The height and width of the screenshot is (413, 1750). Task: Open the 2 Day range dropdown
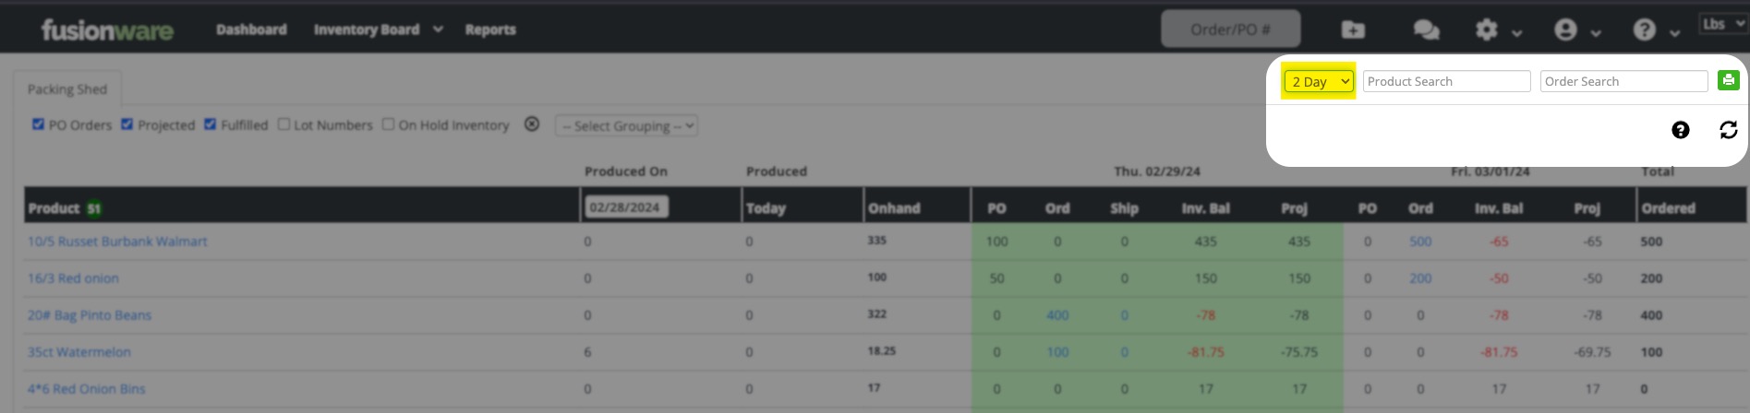[x=1319, y=82]
